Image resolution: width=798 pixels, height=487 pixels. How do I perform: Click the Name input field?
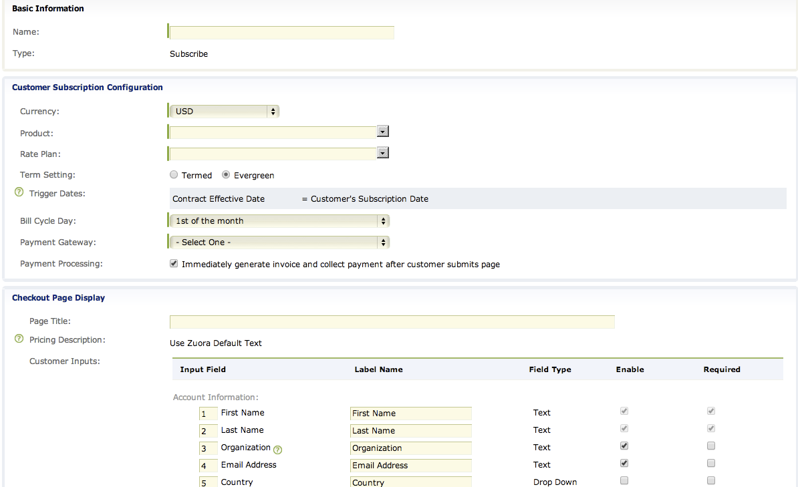point(281,33)
